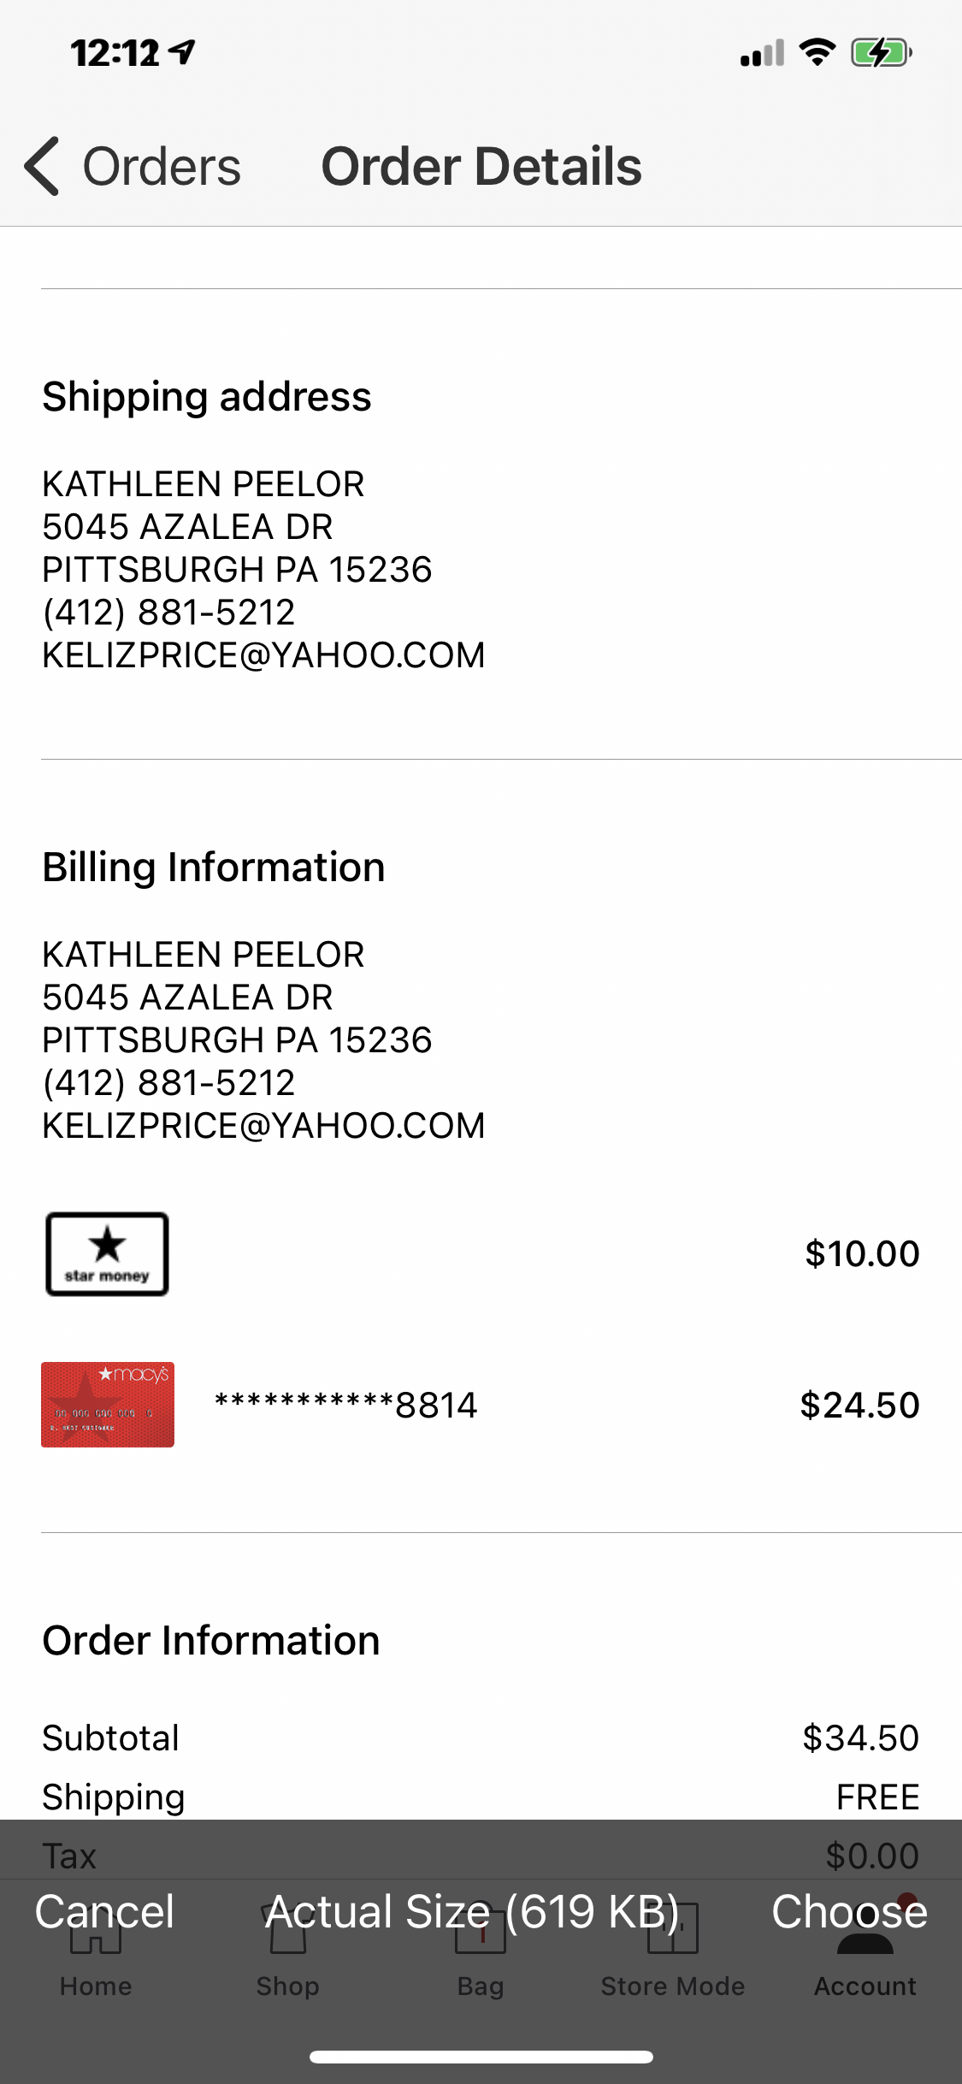
Task: Open the Actual Size (619 KB) option
Action: coord(472,1911)
